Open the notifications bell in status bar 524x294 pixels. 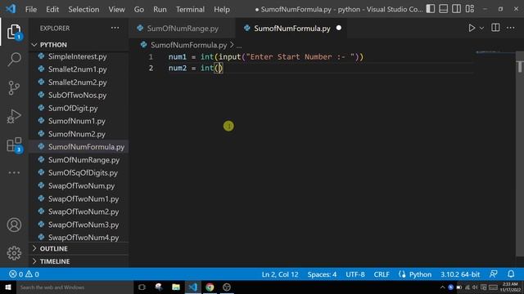pos(511,274)
